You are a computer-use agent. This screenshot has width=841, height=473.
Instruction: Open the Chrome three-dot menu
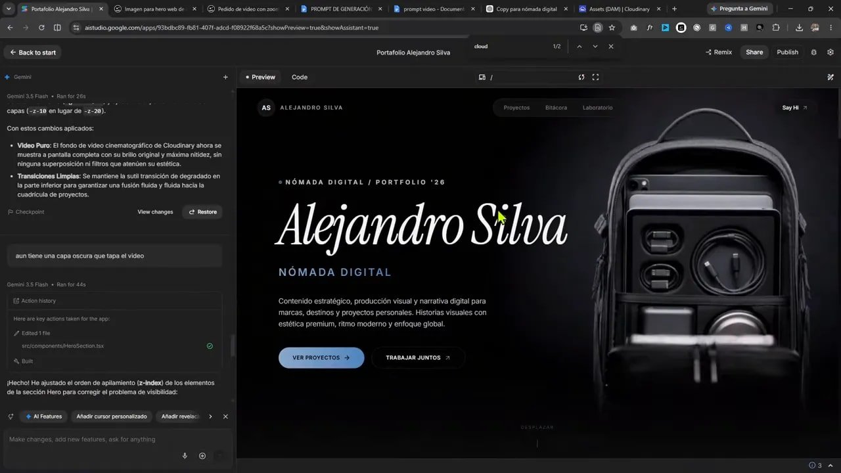click(830, 28)
